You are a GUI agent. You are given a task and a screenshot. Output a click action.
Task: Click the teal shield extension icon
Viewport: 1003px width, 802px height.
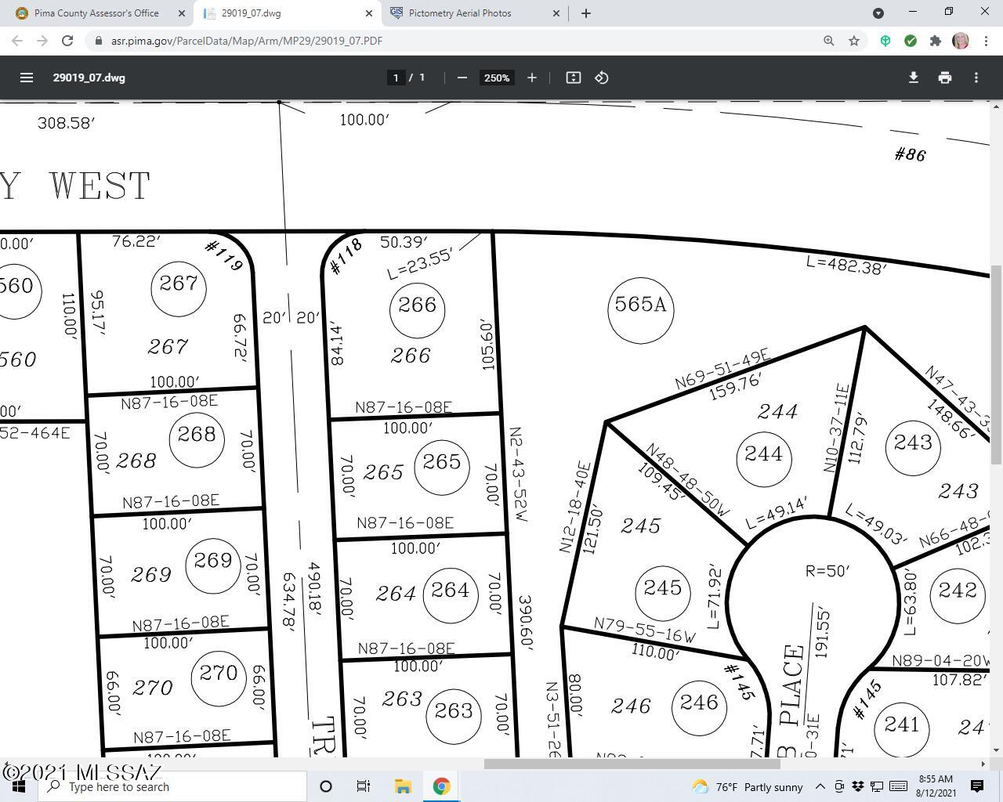click(x=885, y=41)
